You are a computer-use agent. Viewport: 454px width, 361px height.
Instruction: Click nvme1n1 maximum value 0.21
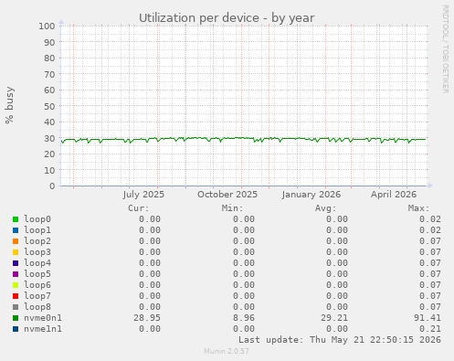click(430, 329)
